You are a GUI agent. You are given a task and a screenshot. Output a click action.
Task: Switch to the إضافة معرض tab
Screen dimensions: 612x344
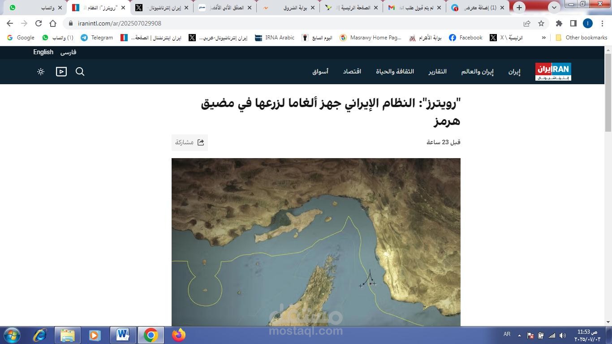(478, 8)
